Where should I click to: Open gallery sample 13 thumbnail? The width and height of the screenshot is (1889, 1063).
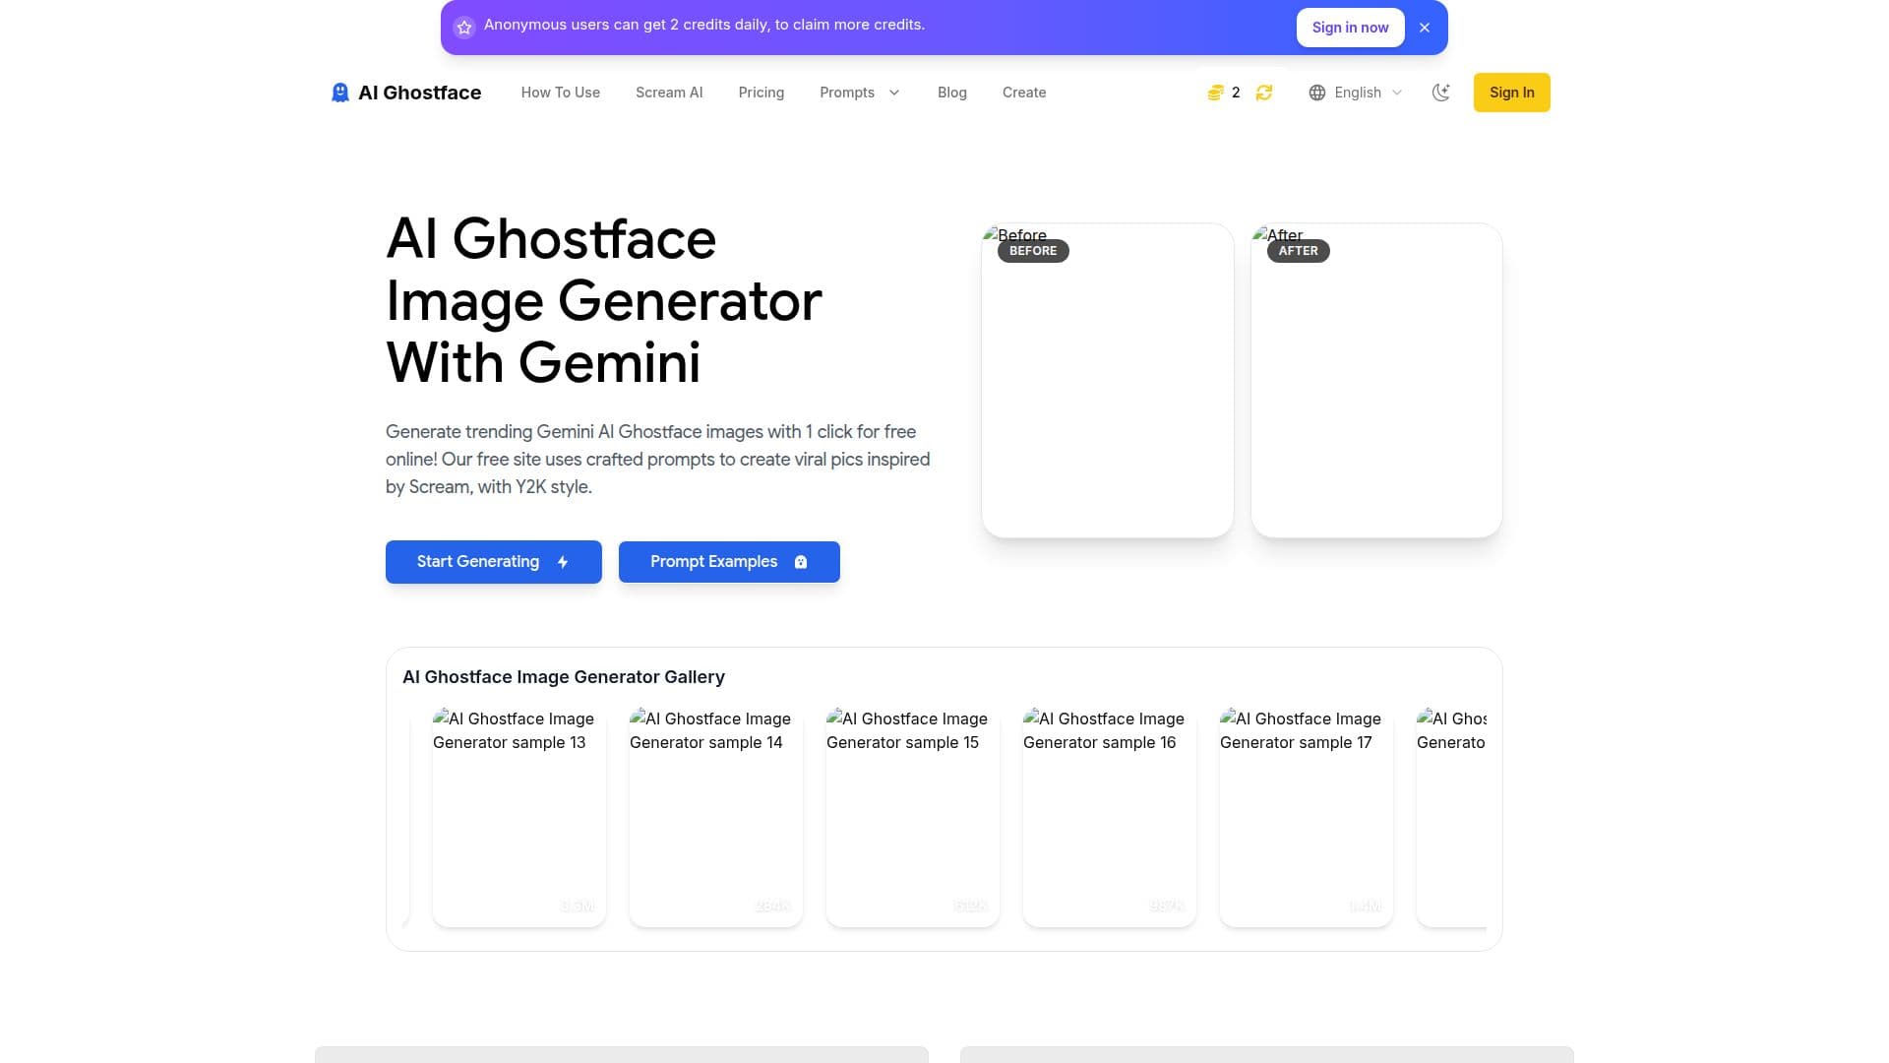point(519,817)
